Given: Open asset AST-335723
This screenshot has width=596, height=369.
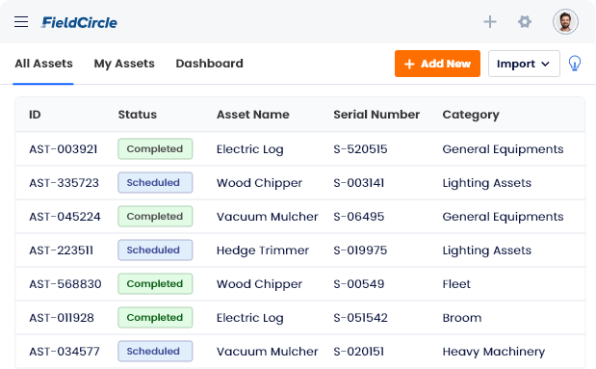Looking at the screenshot, I should (64, 183).
